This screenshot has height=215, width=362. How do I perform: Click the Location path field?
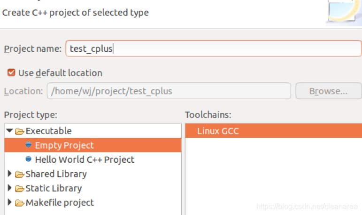click(x=169, y=91)
